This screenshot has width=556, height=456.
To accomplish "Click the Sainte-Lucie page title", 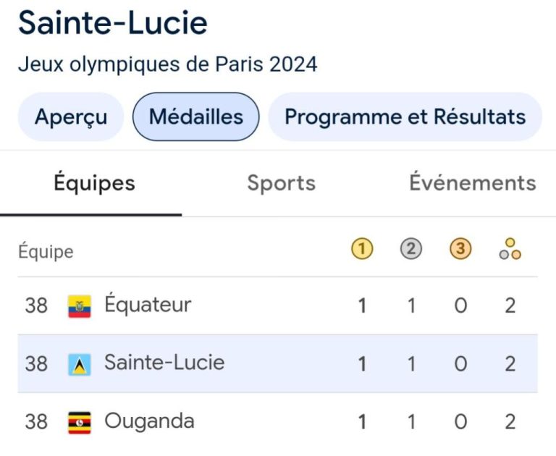I will [x=113, y=22].
